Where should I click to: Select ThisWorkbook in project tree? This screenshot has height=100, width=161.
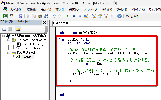[x=31, y=48]
